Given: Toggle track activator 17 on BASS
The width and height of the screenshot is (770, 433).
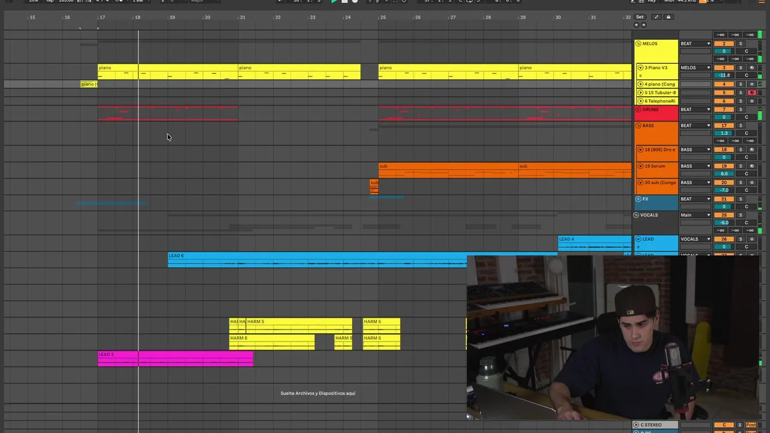Looking at the screenshot, I should point(724,126).
